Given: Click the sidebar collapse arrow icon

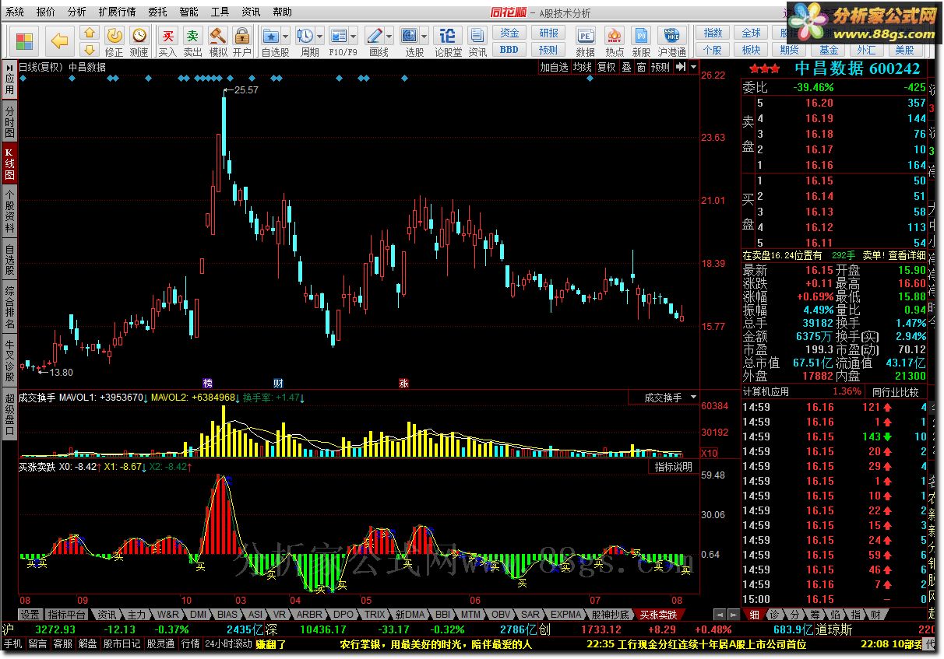Looking at the screenshot, I should coord(9,67).
